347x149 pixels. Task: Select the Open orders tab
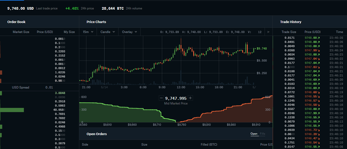pos(254,134)
